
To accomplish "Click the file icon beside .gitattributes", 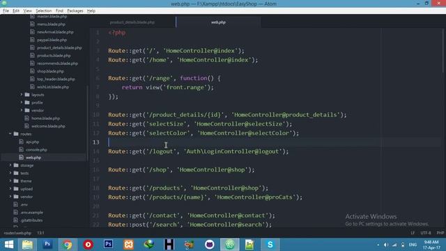I will click(16, 220).
